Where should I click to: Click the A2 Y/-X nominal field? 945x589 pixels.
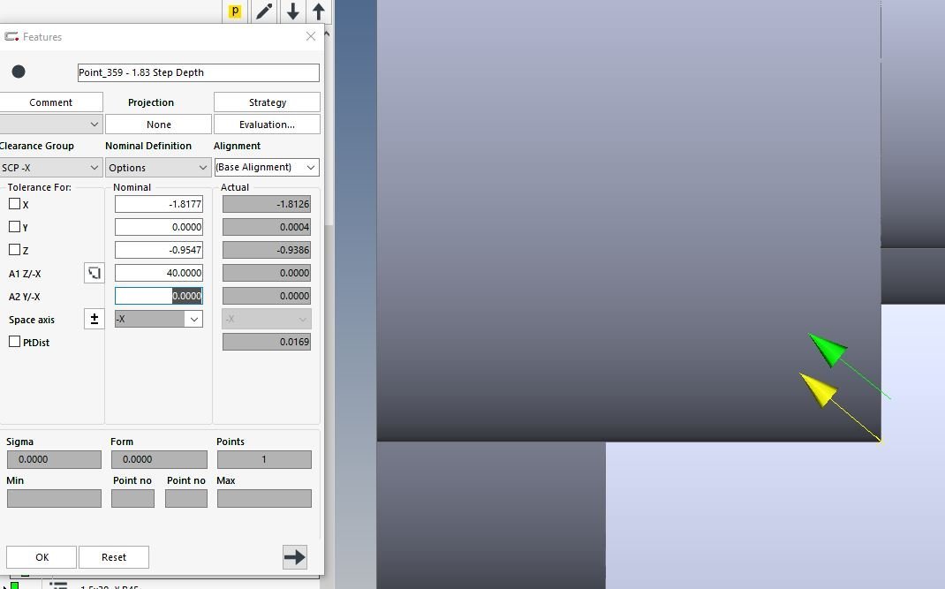158,296
